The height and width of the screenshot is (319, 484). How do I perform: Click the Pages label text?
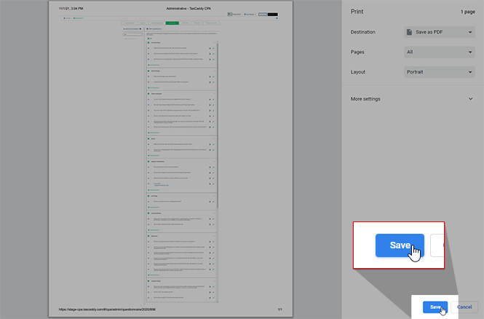pyautogui.click(x=359, y=52)
